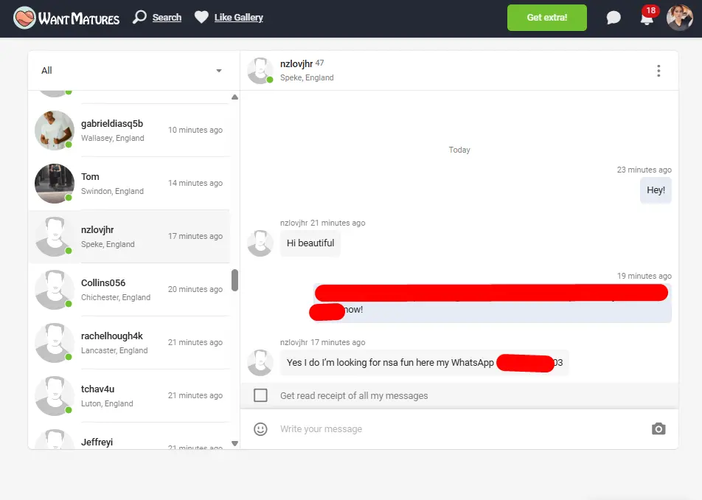The width and height of the screenshot is (702, 500).
Task: Click the heart Like Gallery icon
Action: [x=201, y=18]
